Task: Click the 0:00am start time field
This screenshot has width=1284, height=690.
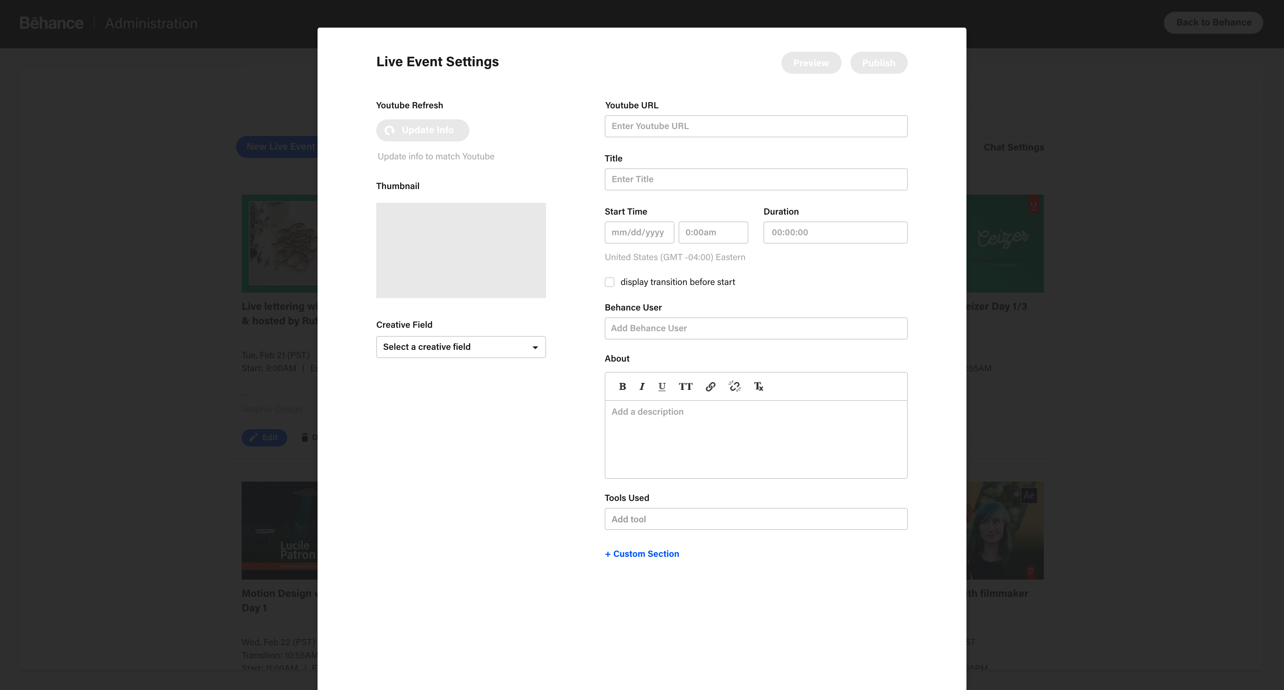Action: tap(713, 233)
